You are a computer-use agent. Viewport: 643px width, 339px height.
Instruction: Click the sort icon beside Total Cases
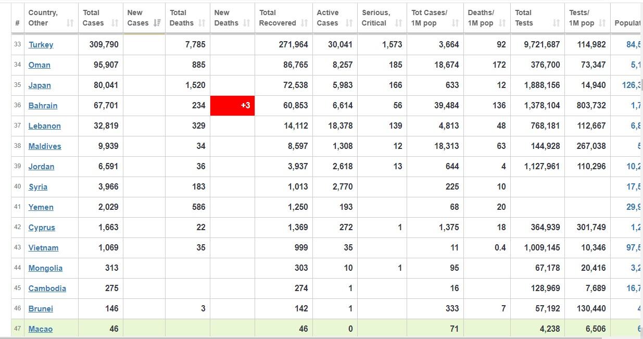pos(115,23)
